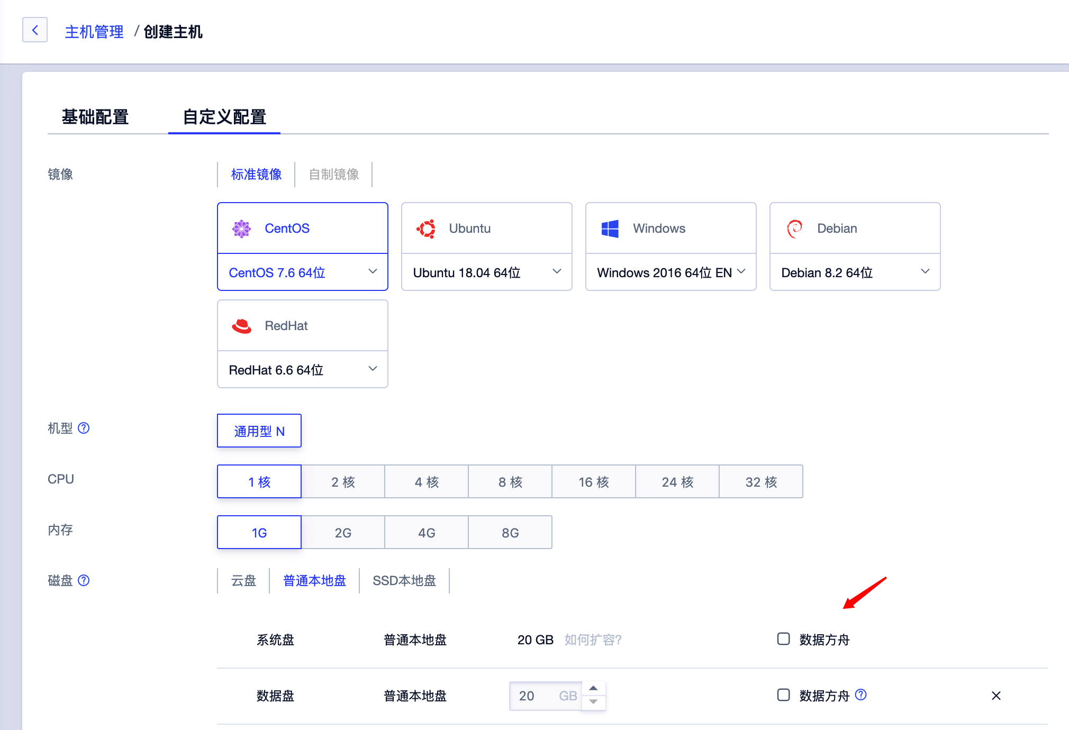Click the CentOS logo icon
This screenshot has height=730, width=1069.
coord(242,229)
